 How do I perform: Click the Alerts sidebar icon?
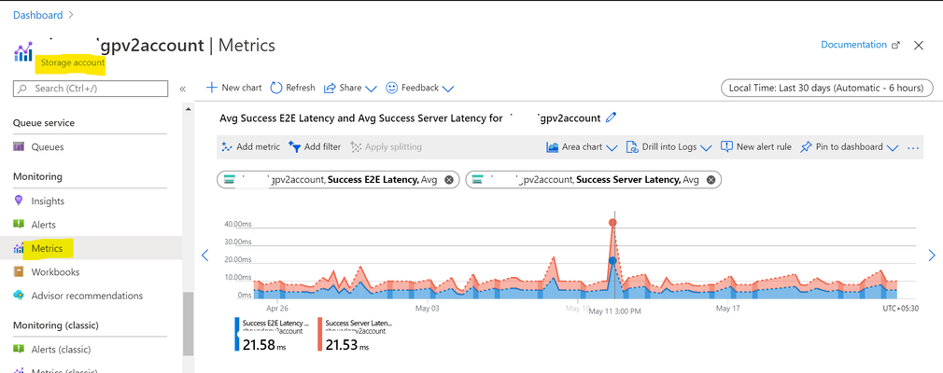click(x=19, y=224)
